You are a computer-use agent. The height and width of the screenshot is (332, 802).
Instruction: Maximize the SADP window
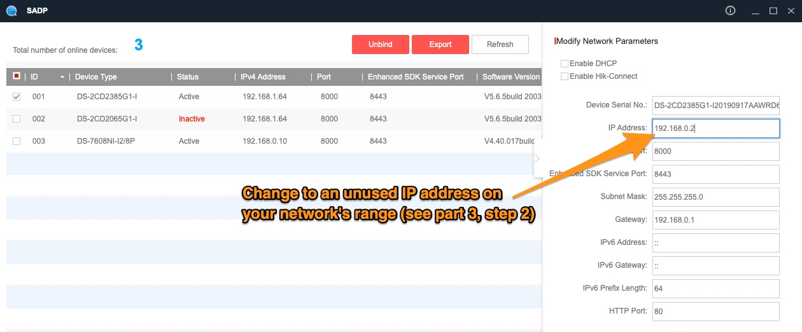tap(773, 11)
